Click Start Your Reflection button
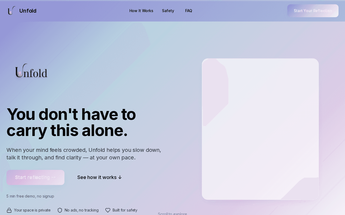 pos(313,11)
